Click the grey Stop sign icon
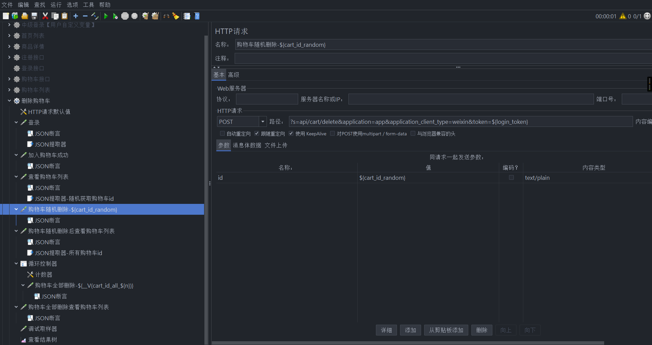 [125, 16]
